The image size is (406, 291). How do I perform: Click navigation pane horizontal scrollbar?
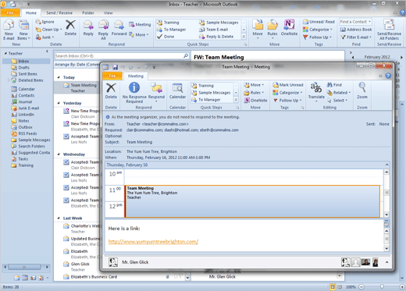pos(25,267)
